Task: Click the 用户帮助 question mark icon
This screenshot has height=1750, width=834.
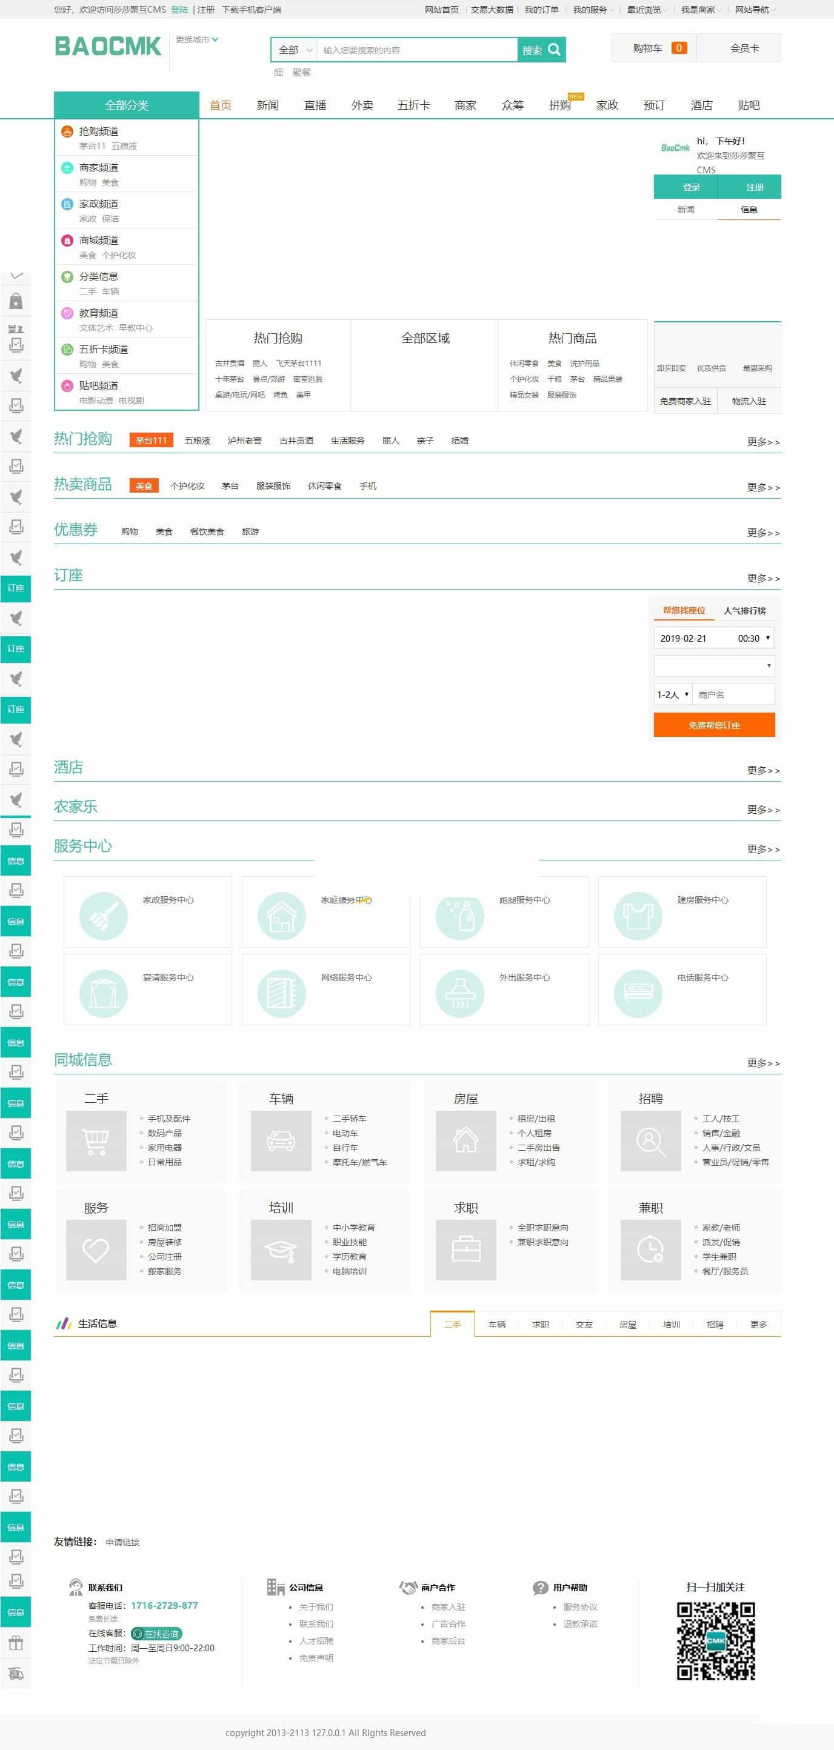Action: pos(541,1588)
